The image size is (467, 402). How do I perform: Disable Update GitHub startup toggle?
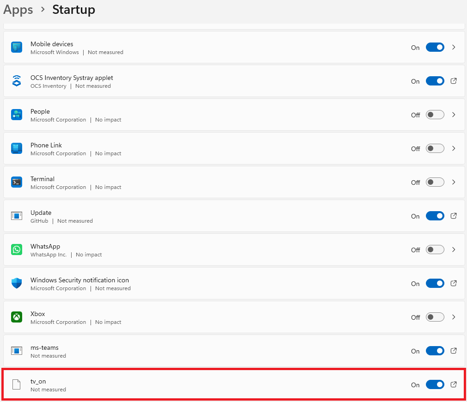point(435,216)
